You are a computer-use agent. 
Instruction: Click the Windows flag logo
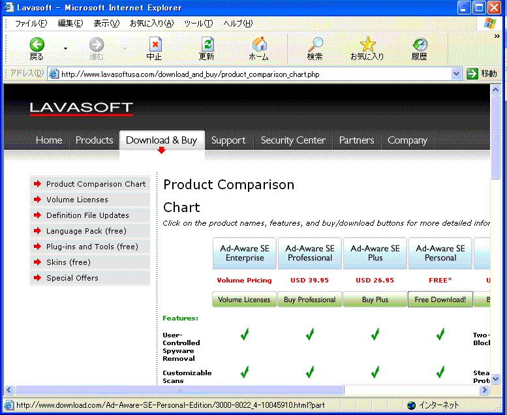point(489,23)
